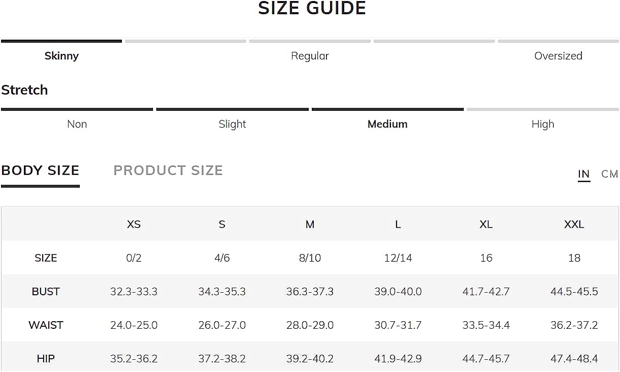Screen dimensions: 620x372
Task: Click the WAIST row label
Action: [x=46, y=325]
